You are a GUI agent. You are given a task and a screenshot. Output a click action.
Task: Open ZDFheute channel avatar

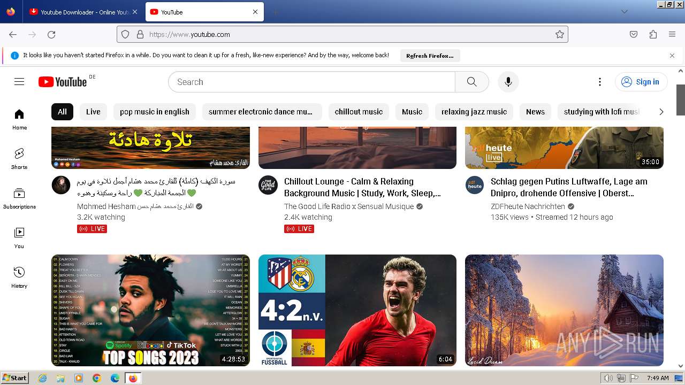[475, 185]
